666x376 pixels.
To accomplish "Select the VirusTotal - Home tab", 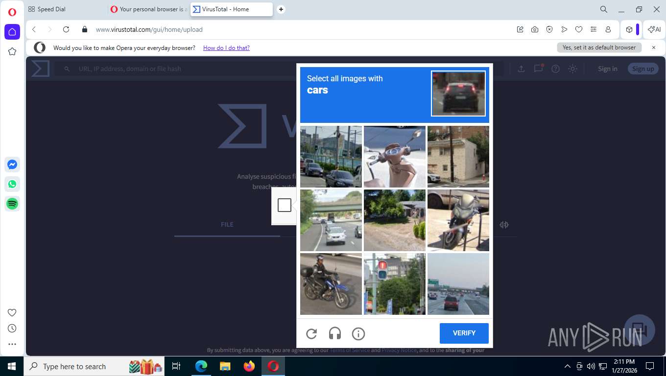I will pyautogui.click(x=231, y=9).
